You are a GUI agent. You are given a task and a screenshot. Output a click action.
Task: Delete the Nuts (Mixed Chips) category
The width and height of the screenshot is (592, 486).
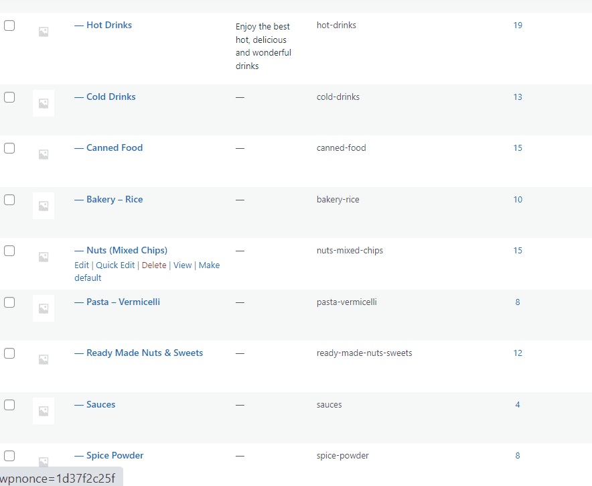(154, 265)
